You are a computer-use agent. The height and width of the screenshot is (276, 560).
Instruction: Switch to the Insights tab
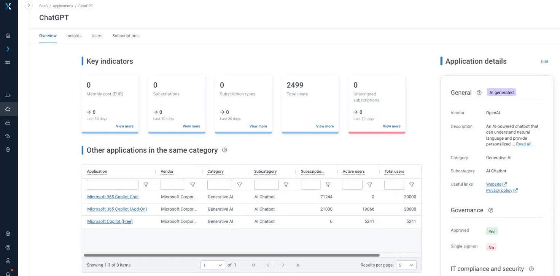pos(74,36)
